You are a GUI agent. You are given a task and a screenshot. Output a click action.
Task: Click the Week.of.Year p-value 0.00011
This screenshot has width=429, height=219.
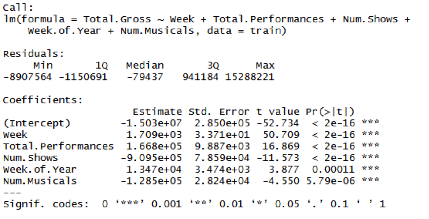pyautogui.click(x=333, y=169)
